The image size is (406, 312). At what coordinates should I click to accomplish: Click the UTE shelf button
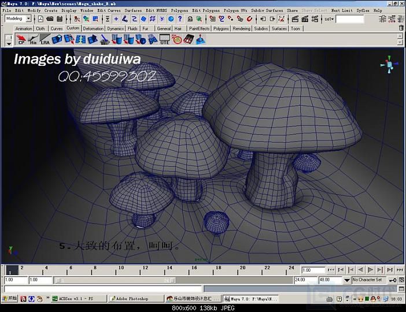coord(164,40)
